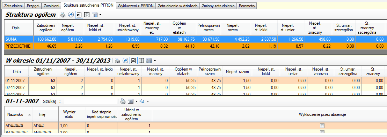The width and height of the screenshot is (387, 137).
Task: Check the Wykluczenie przez absencje box for AD#####
Action: click(322, 126)
